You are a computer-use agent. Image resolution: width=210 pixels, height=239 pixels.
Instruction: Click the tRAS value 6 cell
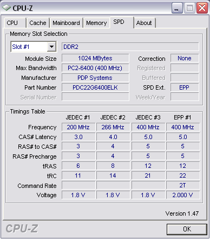click(x=78, y=166)
